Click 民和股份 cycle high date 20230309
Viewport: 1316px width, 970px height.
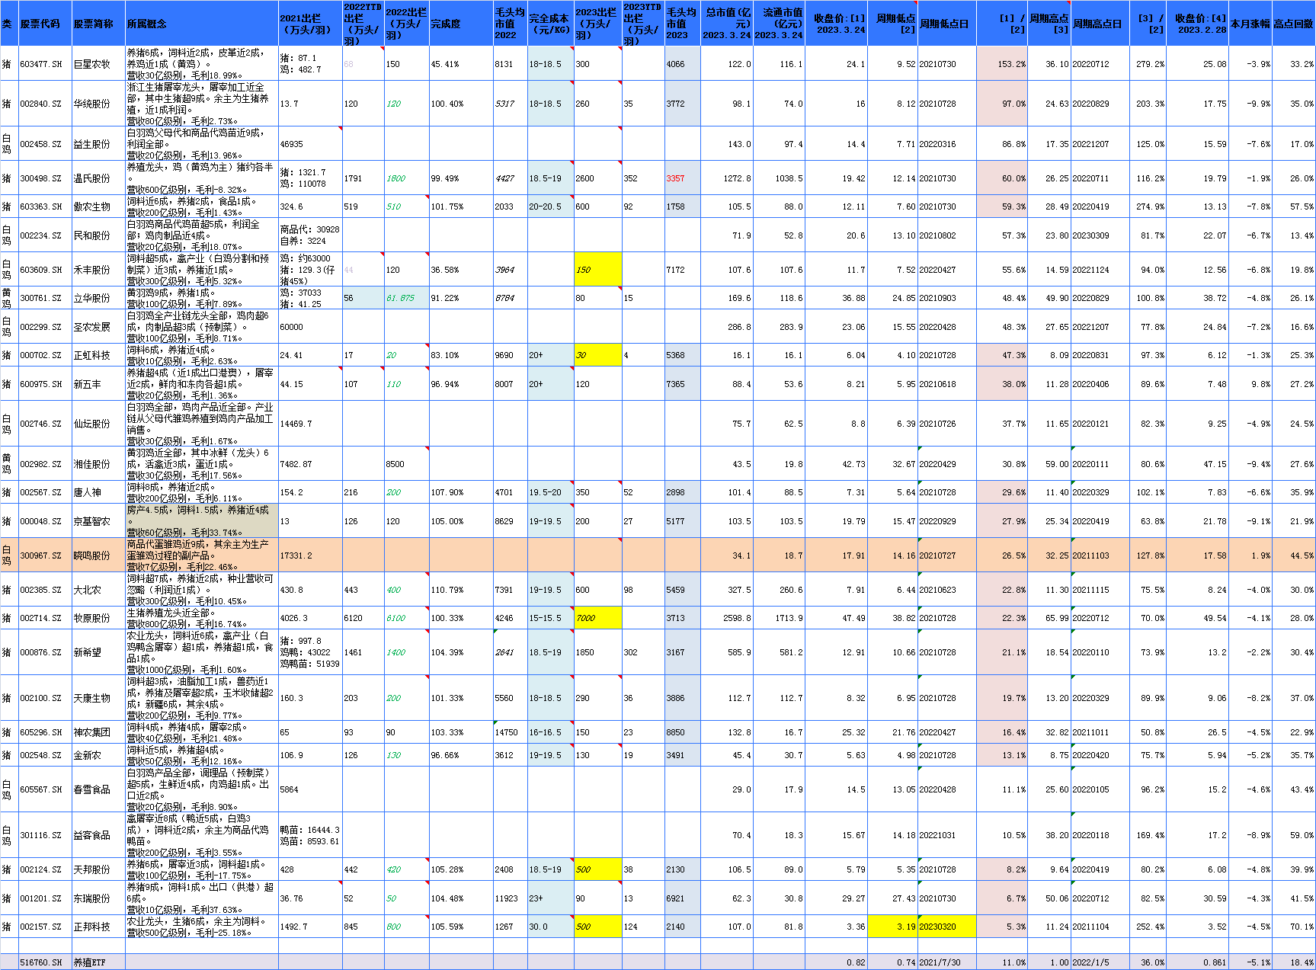click(x=1100, y=235)
